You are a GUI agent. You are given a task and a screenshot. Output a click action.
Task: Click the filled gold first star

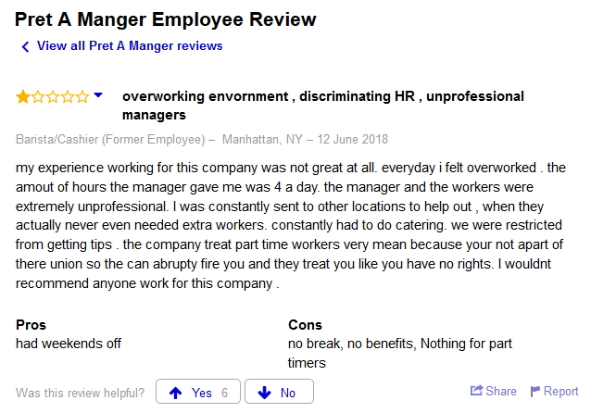pos(23,95)
